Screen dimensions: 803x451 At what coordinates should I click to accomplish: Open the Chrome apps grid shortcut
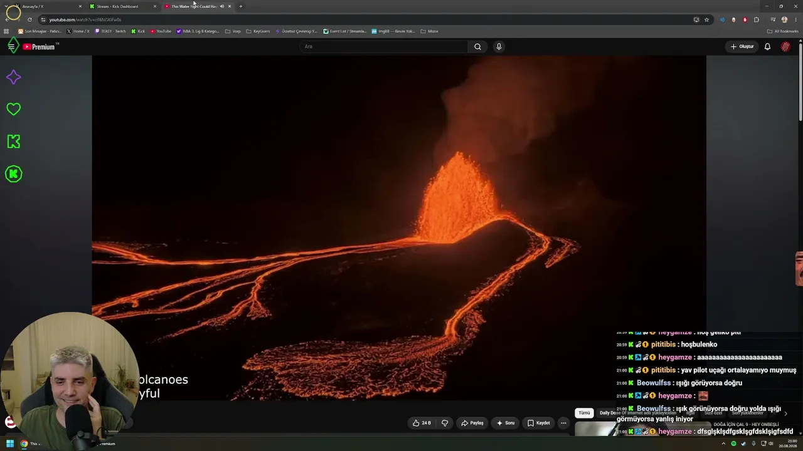6,31
